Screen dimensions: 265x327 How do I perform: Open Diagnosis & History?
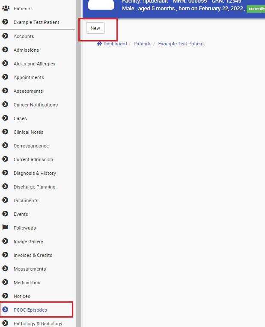tap(35, 173)
